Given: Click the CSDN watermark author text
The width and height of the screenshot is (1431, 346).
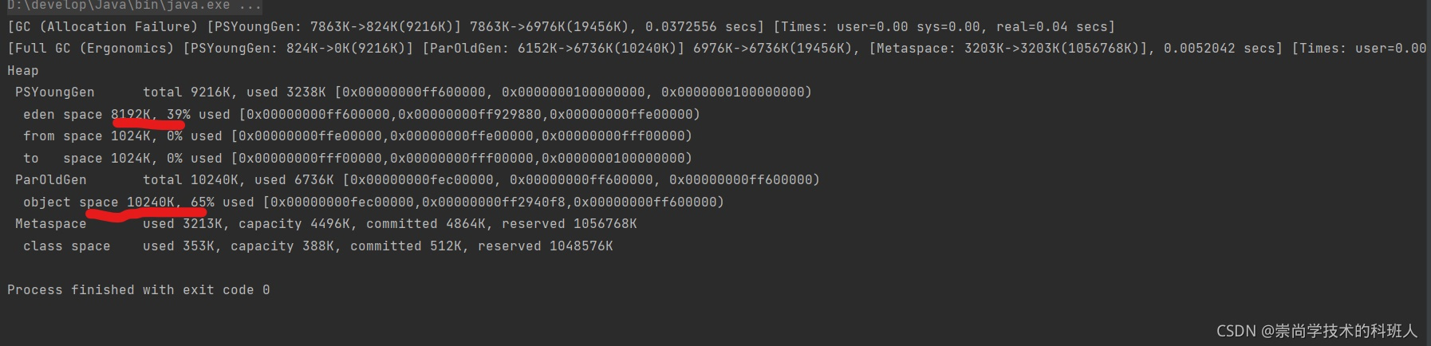Looking at the screenshot, I should [x=1317, y=331].
